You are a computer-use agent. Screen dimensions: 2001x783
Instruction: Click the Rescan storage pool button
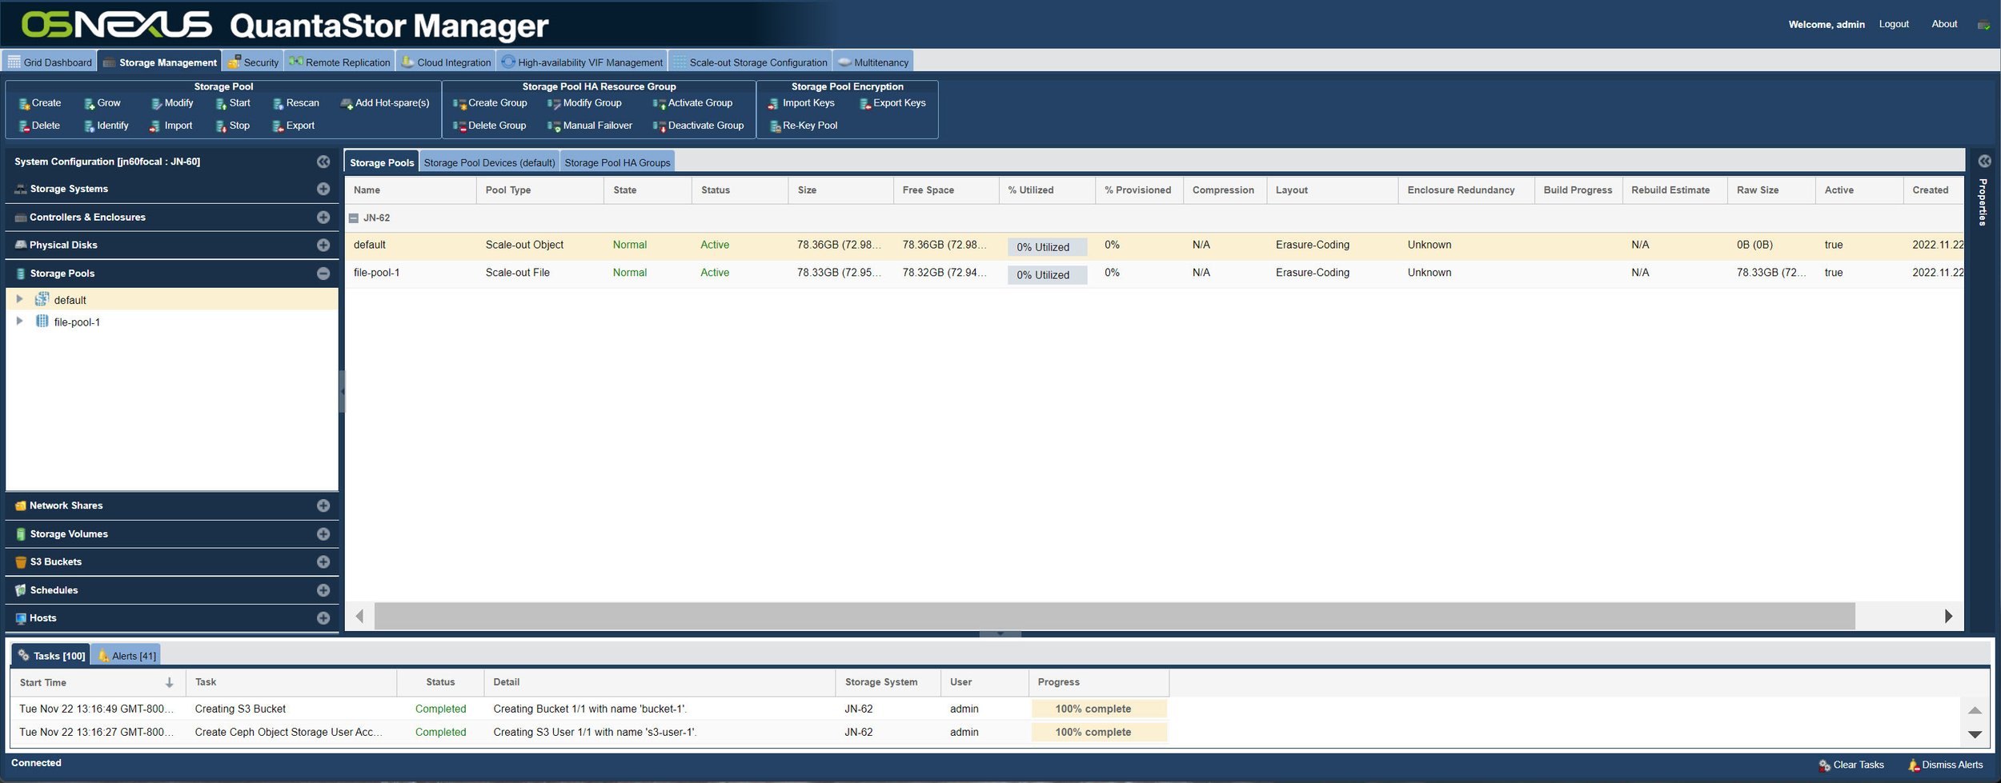coord(295,103)
